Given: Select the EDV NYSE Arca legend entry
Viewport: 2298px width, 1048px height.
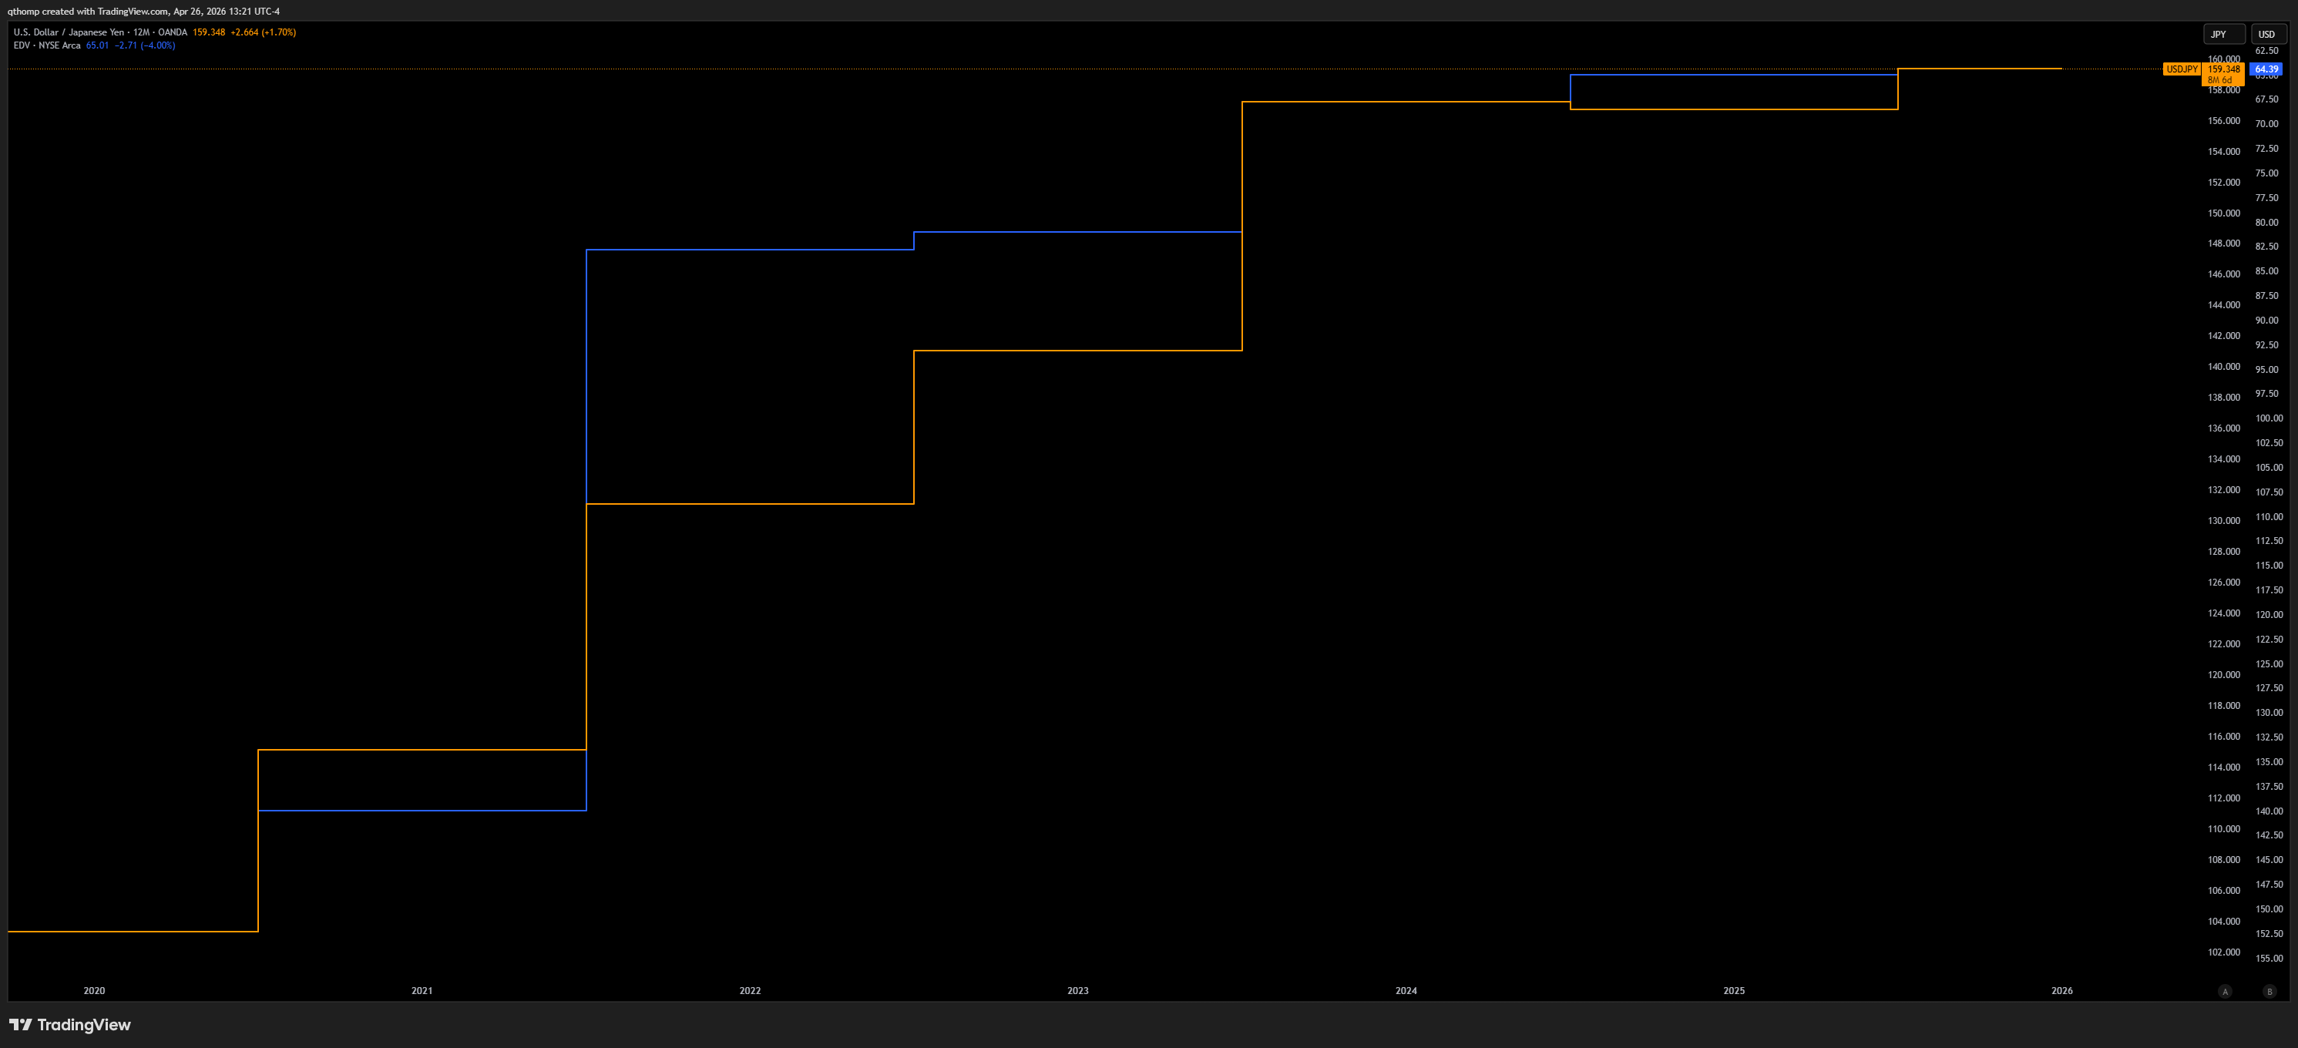Looking at the screenshot, I should coord(46,45).
